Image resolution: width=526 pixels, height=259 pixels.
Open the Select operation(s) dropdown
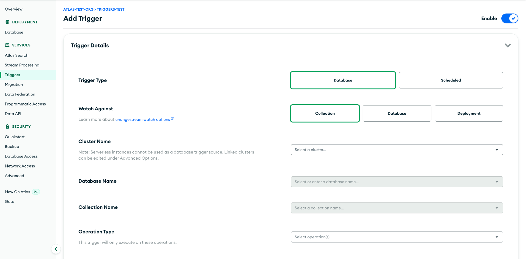[x=396, y=237]
